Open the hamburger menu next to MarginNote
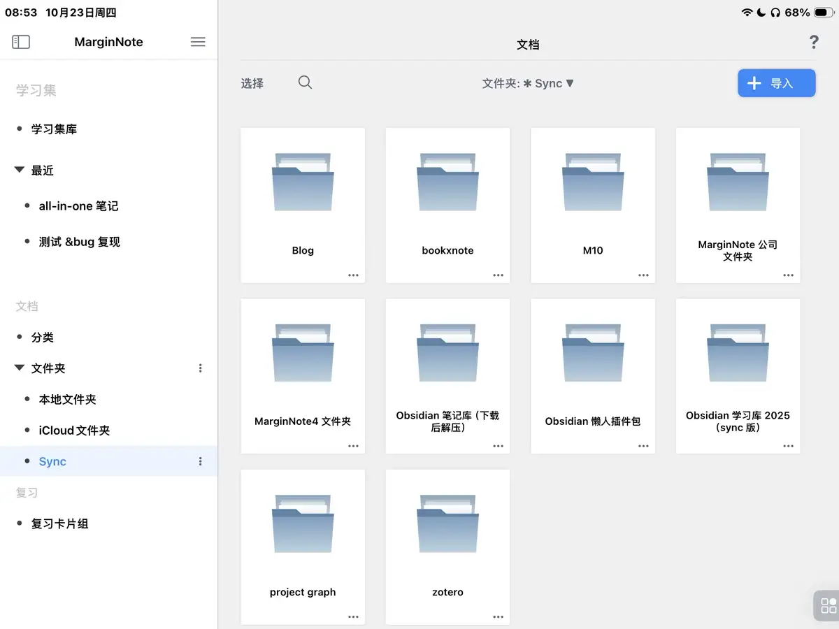 [x=198, y=42]
